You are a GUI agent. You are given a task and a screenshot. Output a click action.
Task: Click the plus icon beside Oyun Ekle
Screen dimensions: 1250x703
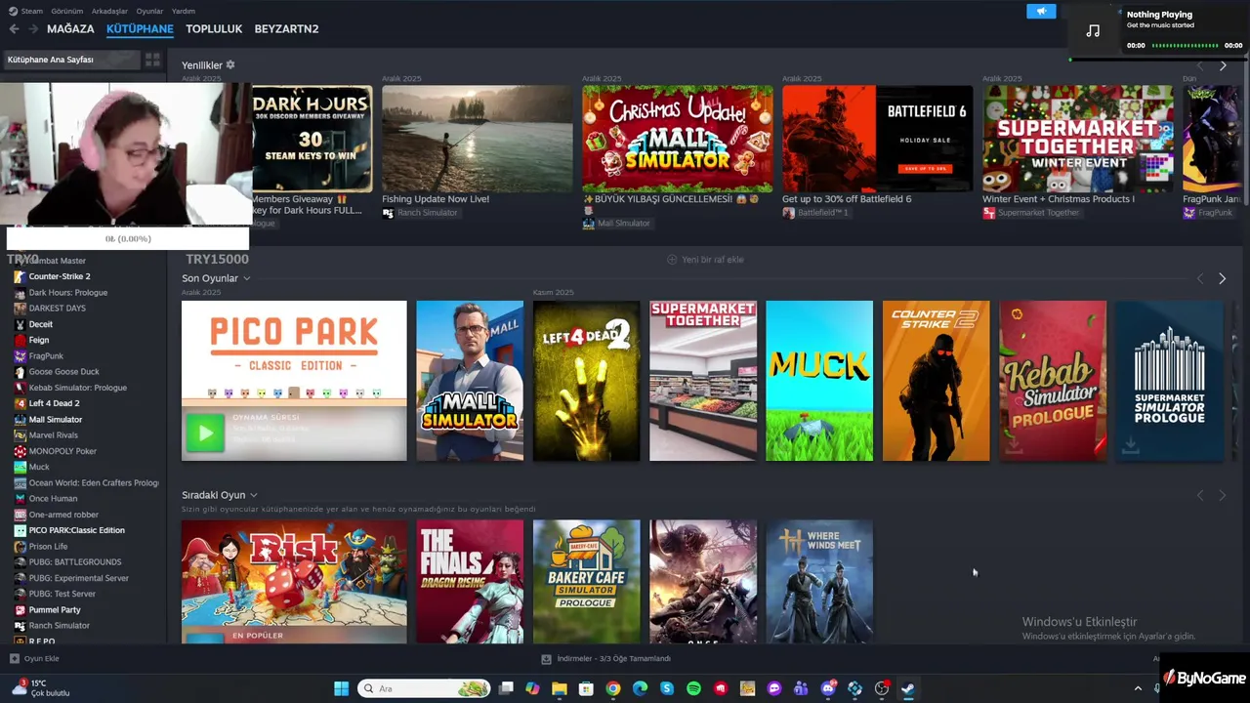click(15, 658)
